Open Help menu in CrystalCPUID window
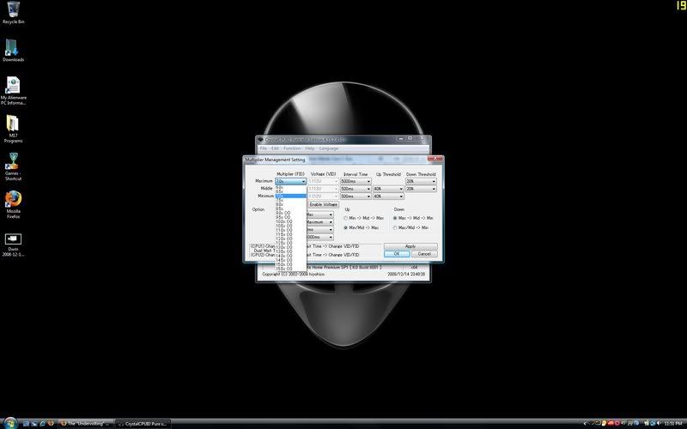 [x=310, y=148]
